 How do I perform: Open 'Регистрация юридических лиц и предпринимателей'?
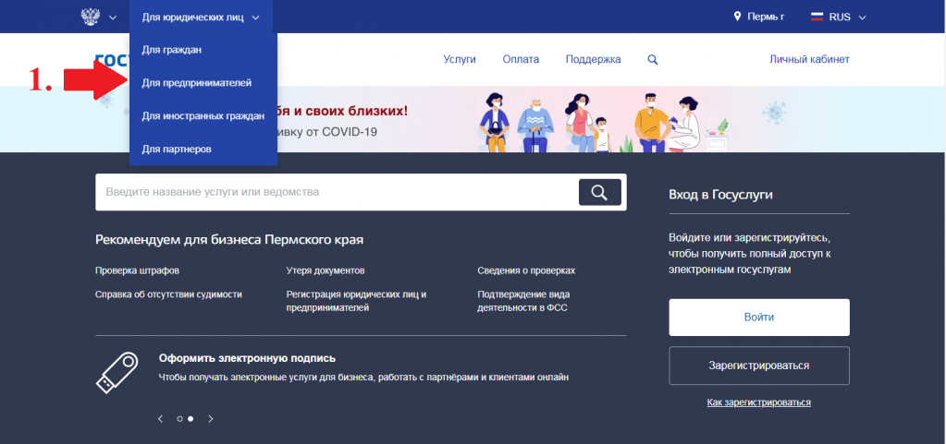pyautogui.click(x=357, y=301)
